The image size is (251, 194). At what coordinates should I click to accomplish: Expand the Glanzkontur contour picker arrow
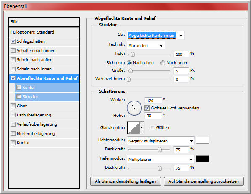(142, 127)
